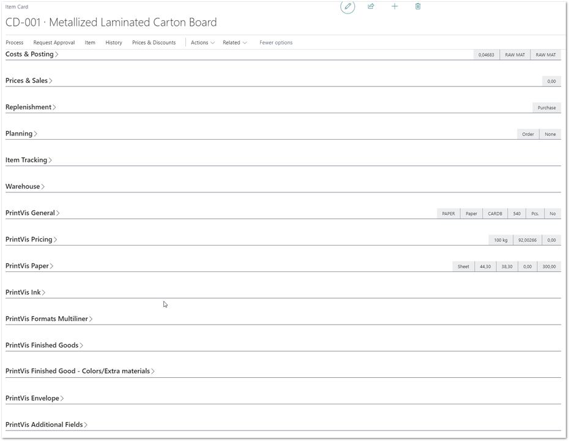Viewport: 569px width, 441px height.
Task: Expand the Costs & Posting section
Action: click(x=32, y=55)
